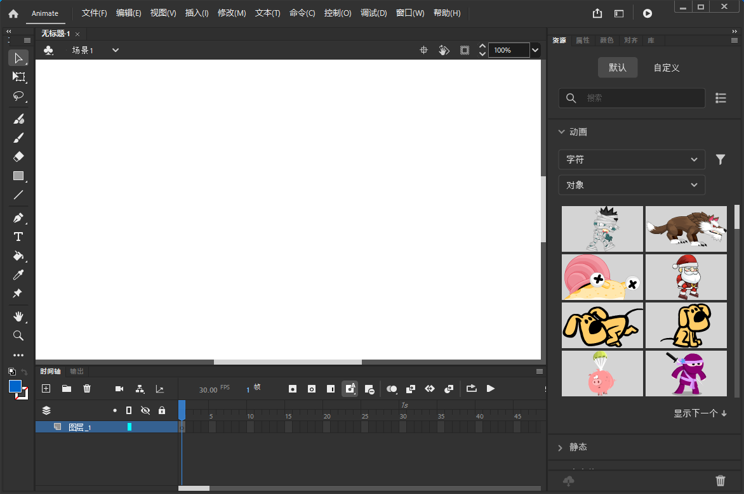744x494 pixels.
Task: Toggle show all layers as outlines
Action: pos(129,410)
